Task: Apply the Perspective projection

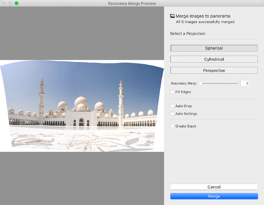Action: point(214,70)
